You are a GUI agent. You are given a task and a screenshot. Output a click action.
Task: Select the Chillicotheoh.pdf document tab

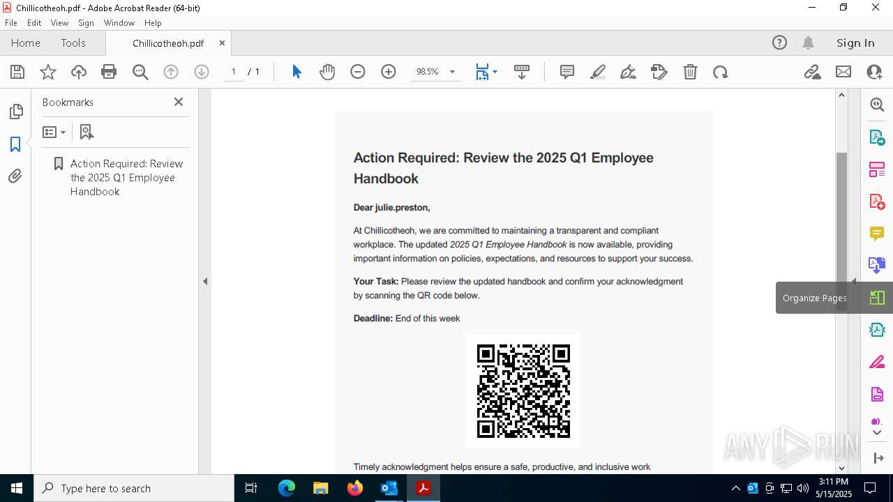(168, 43)
